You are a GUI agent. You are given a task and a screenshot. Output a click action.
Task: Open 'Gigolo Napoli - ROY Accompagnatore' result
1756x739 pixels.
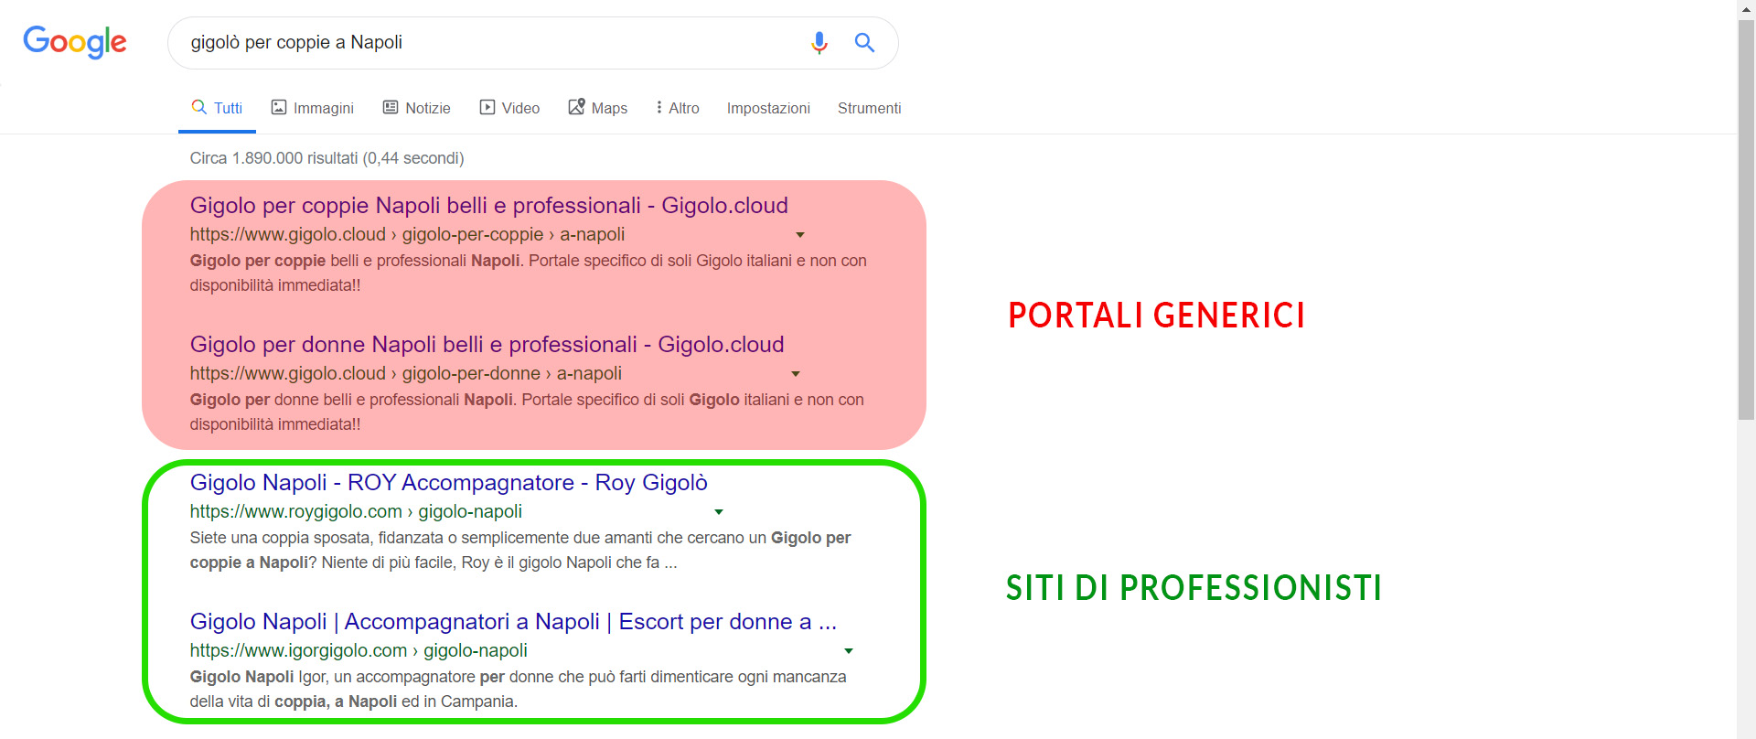click(448, 483)
